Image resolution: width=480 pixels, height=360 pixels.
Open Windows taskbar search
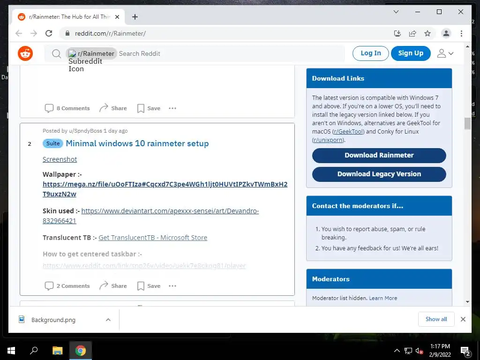click(x=34, y=351)
